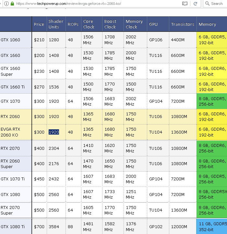The width and height of the screenshot is (227, 234).
Task: Click the Shader Units column header
Action: [x=56, y=24]
